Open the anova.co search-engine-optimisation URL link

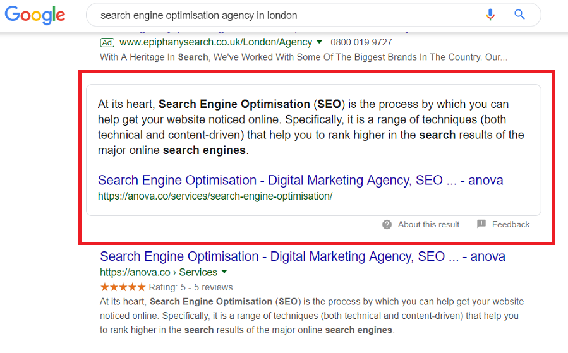pos(215,196)
